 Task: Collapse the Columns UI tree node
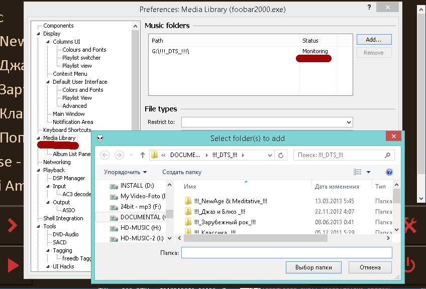point(48,42)
